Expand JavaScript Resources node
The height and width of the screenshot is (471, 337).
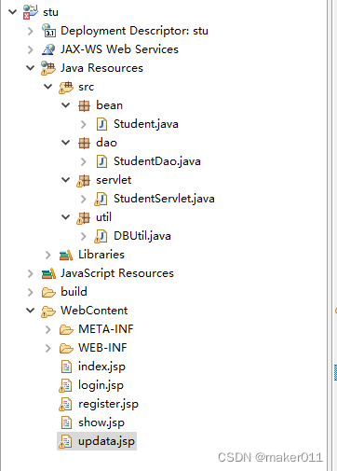tap(31, 273)
